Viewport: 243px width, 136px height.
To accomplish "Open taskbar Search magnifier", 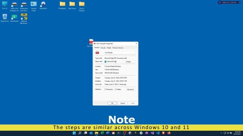I will (x=80, y=133).
